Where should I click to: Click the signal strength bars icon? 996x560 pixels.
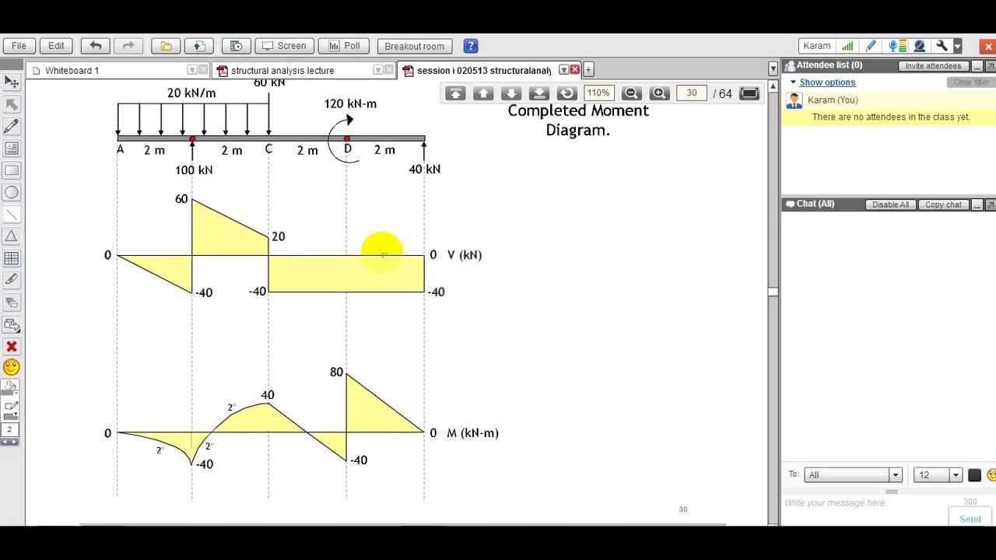(847, 46)
